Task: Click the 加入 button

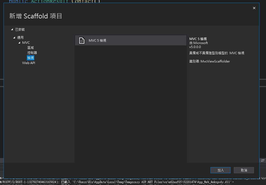Action: [x=220, y=170]
